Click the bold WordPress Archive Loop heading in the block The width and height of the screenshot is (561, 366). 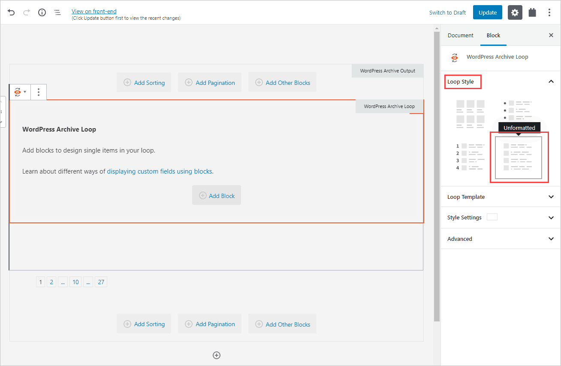[x=59, y=129]
